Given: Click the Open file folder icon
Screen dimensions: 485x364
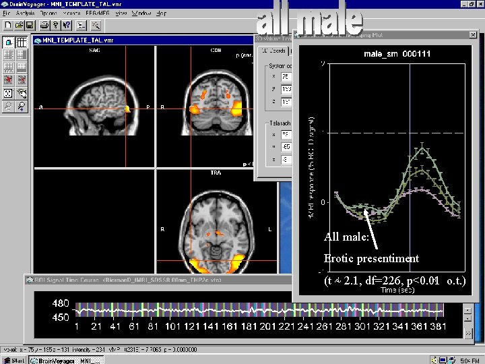Looking at the screenshot, I should [x=19, y=25].
